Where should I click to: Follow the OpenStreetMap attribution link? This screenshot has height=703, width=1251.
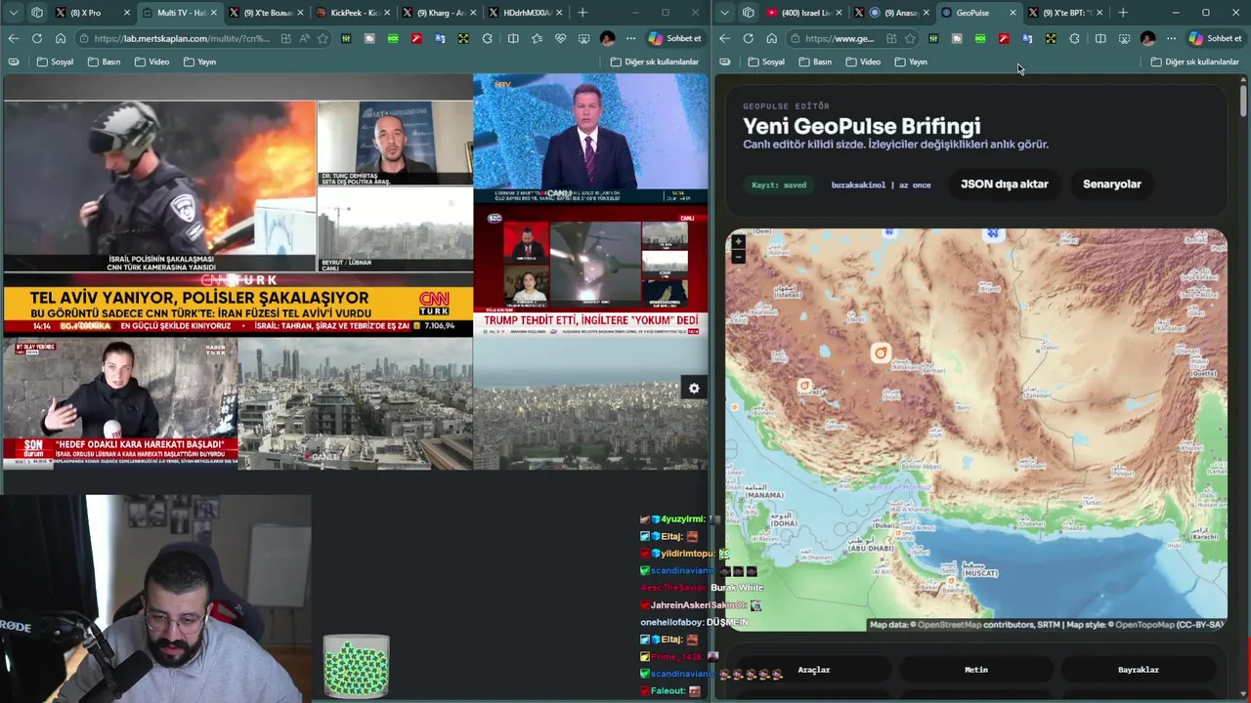(x=949, y=625)
